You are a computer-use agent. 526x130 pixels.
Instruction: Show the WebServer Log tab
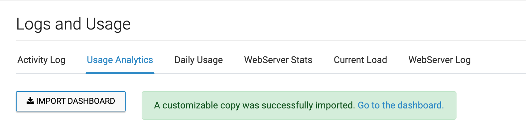(x=440, y=60)
